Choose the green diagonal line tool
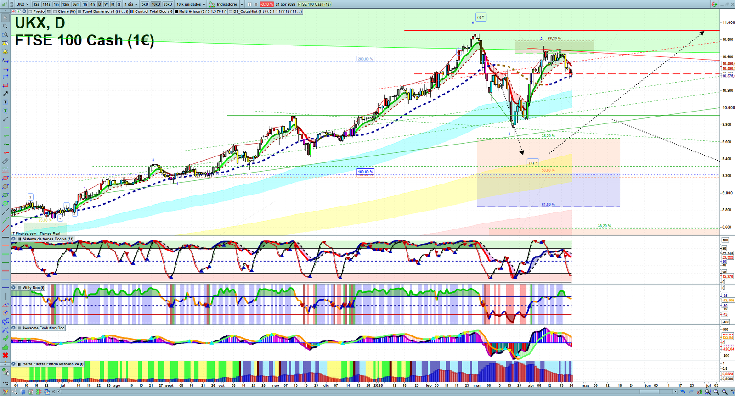This screenshot has width=735, height=396. click(x=5, y=220)
